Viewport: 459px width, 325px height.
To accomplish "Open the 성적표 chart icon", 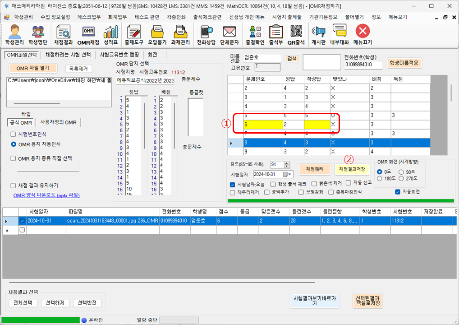I will coord(110,34).
